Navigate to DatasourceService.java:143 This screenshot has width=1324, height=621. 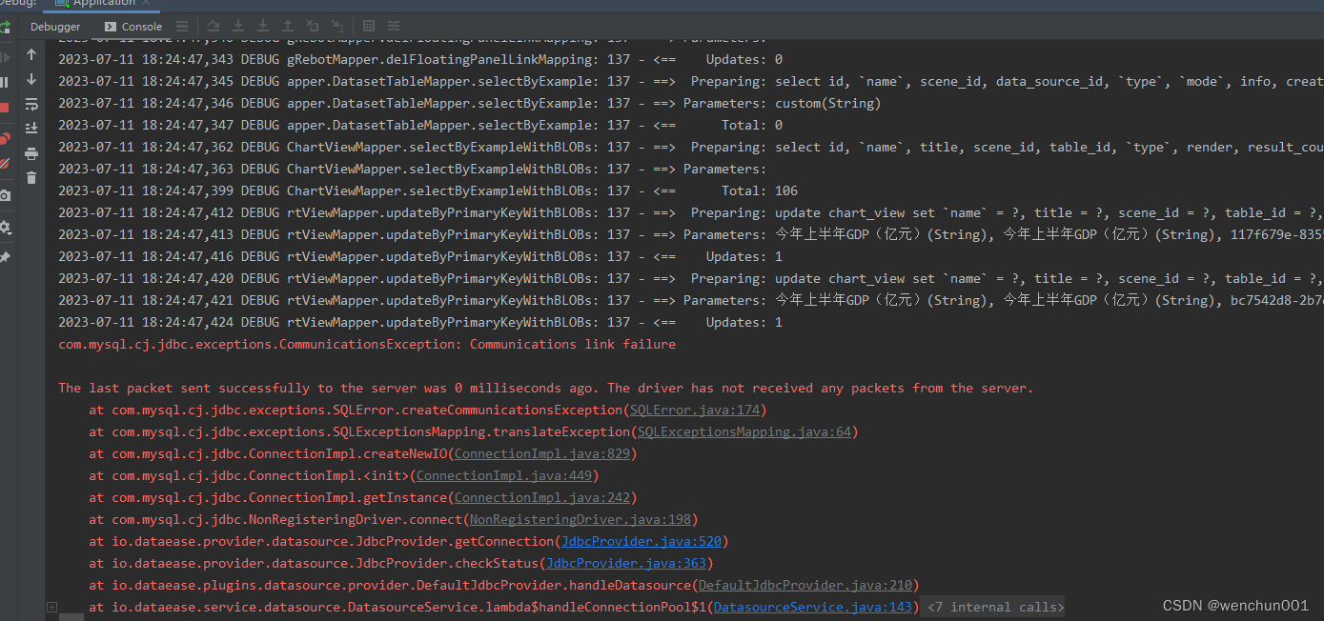(813, 608)
